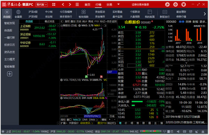Viewport: 209px width, 135px height.
Task: Toggle the 侧边栏 sidebar visibility
Action: click(112, 123)
